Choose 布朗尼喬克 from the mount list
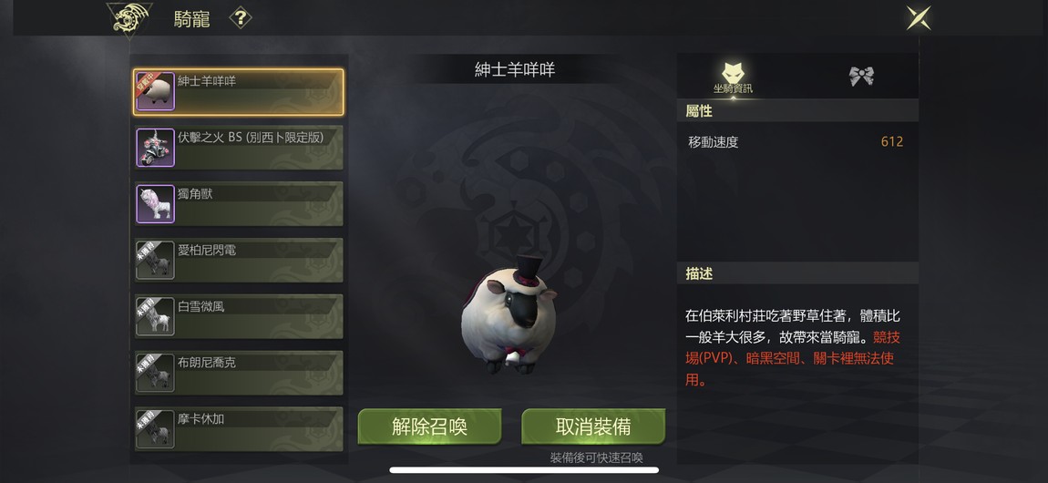This screenshot has height=483, width=1048. [x=239, y=373]
